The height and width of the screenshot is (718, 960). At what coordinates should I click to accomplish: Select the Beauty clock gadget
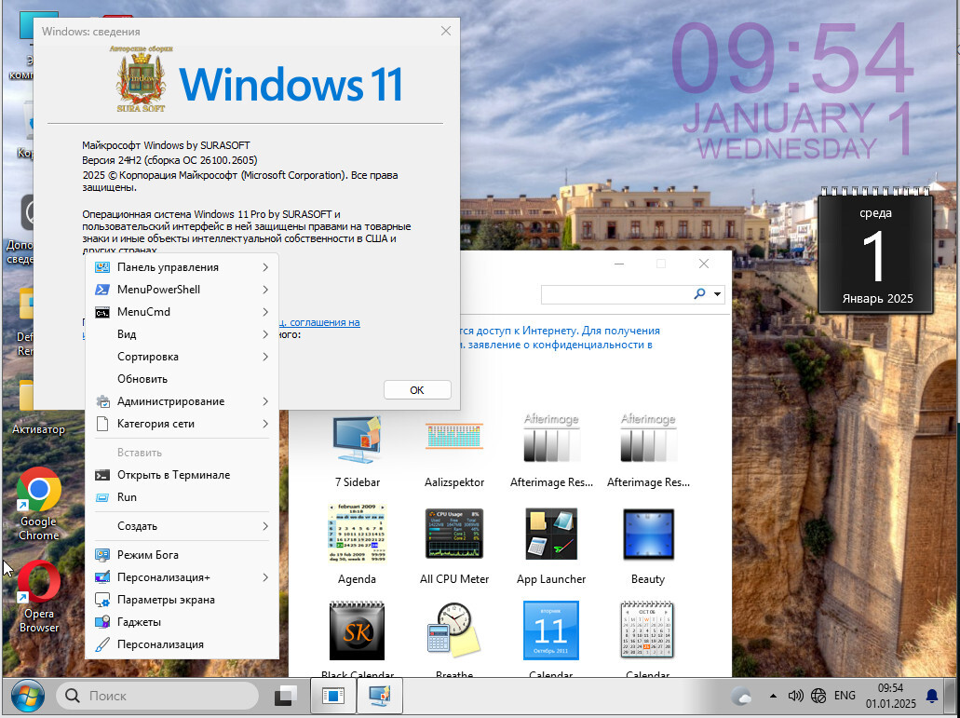pos(648,534)
